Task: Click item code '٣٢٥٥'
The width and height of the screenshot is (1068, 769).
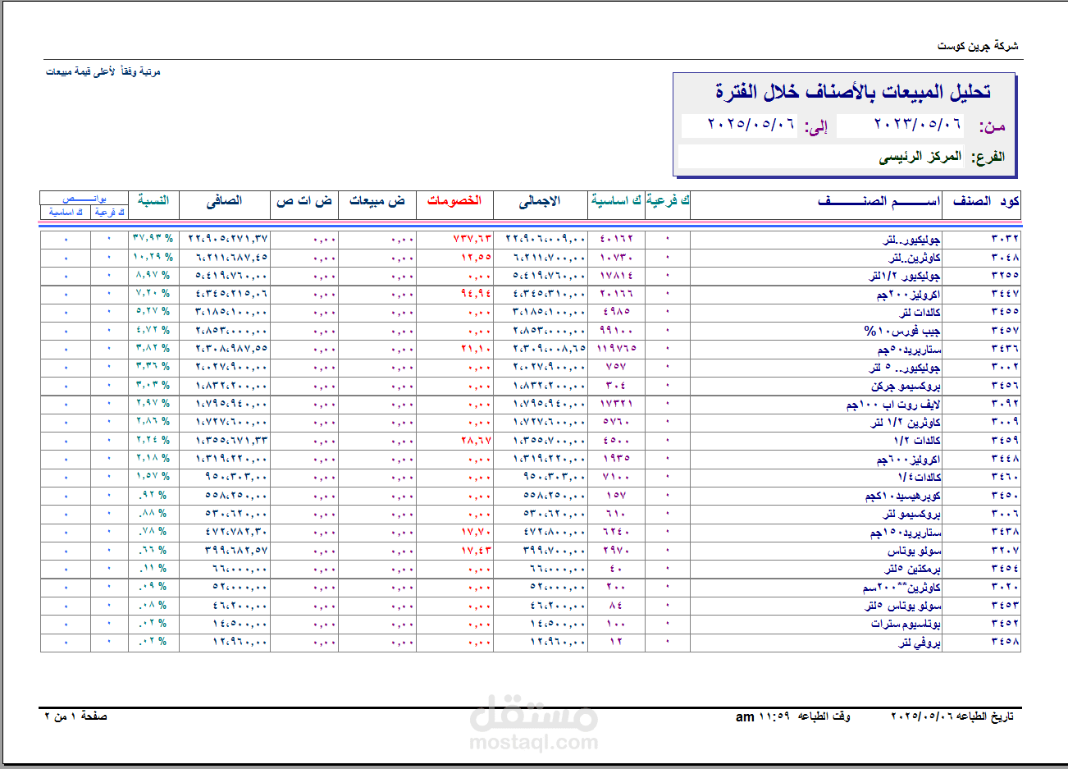Action: pos(1005,276)
